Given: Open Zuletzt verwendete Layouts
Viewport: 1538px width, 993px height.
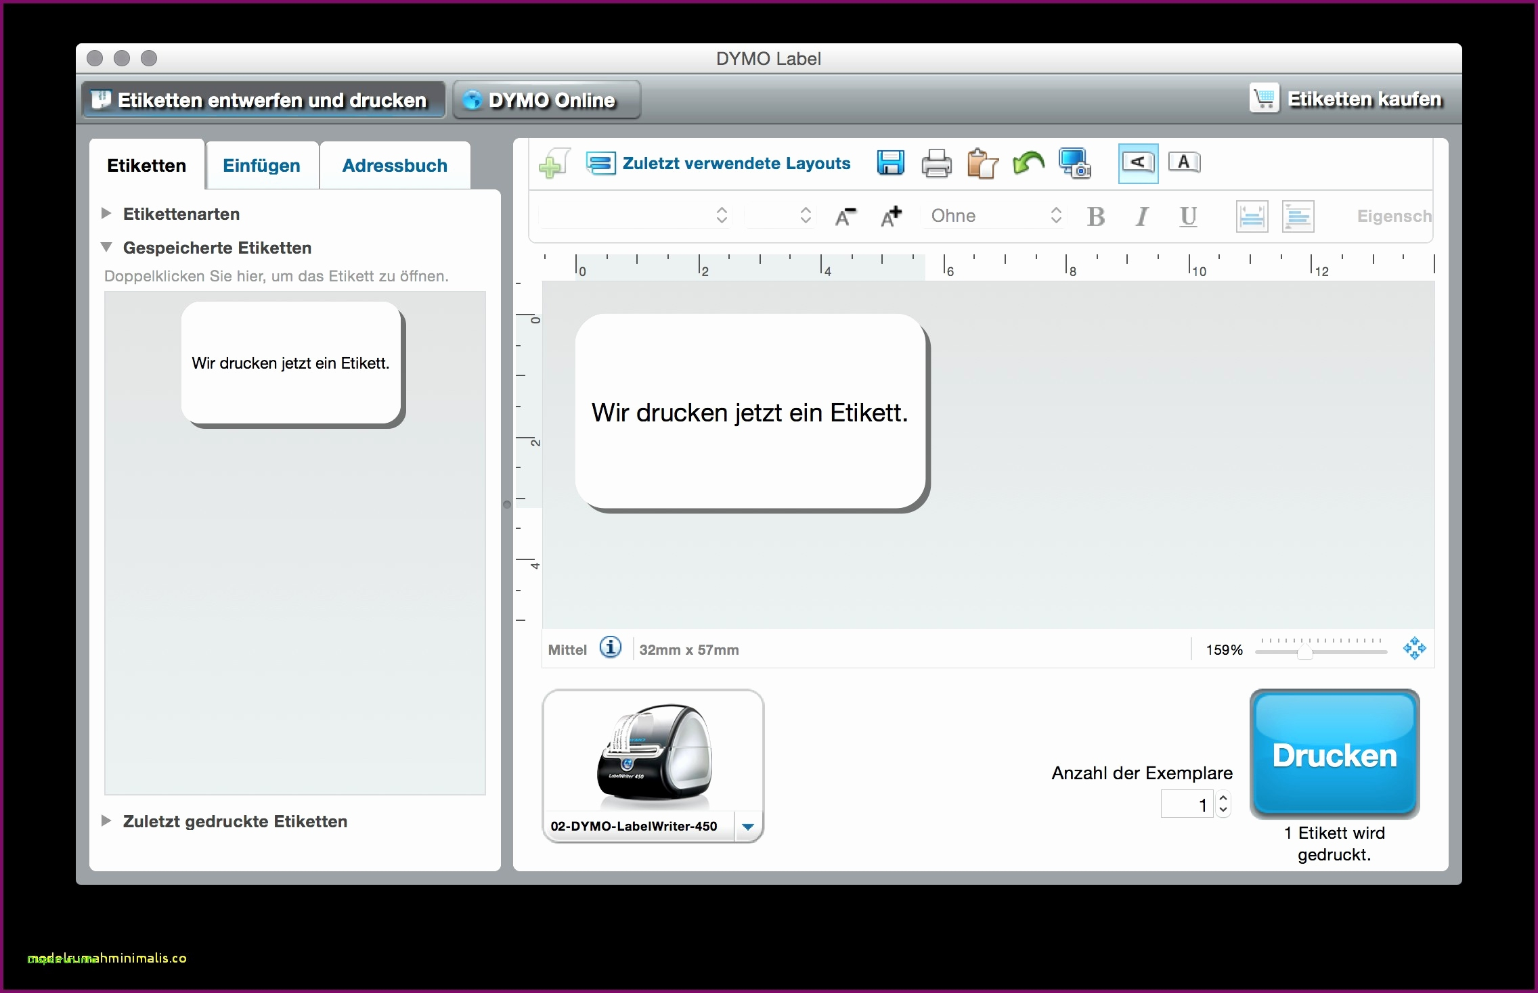Looking at the screenshot, I should 718,163.
